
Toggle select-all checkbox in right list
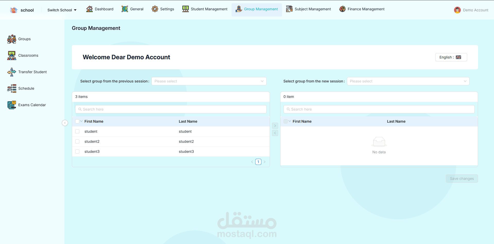coord(285,121)
